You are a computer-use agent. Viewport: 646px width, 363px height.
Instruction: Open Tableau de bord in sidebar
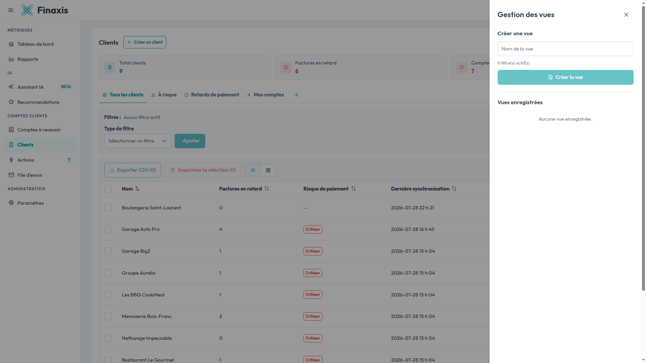click(40, 44)
